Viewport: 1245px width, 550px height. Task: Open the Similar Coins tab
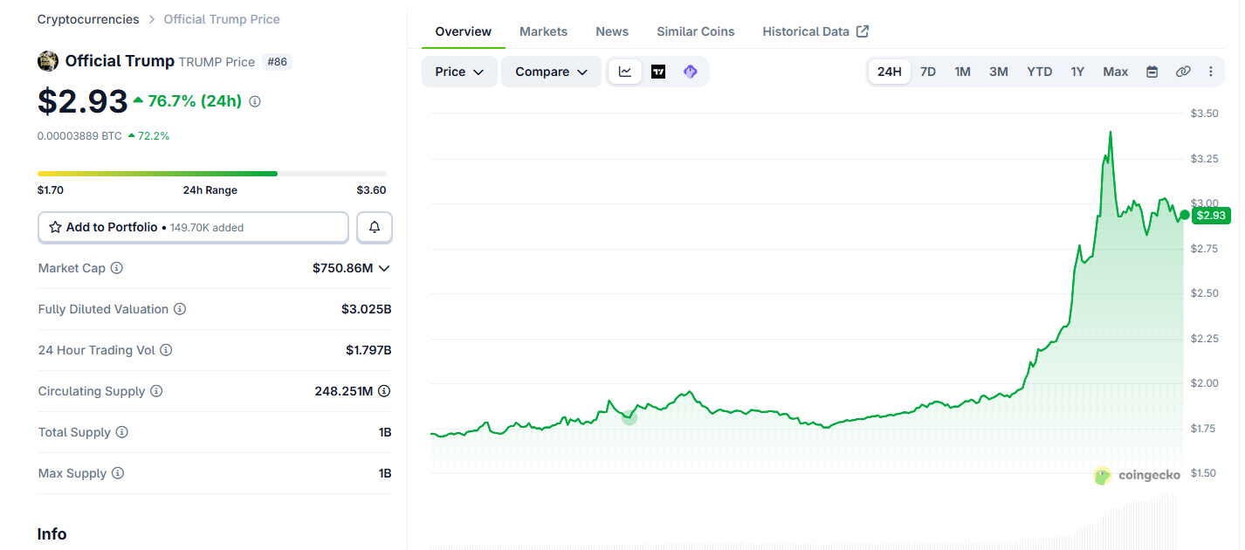click(x=696, y=31)
